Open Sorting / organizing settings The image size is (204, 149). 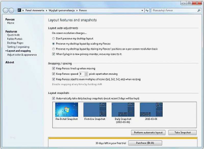click(18, 47)
